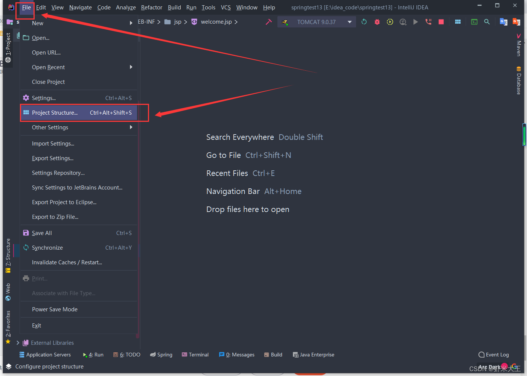The image size is (527, 376).
Task: Click Run with Coverage icon
Action: pyautogui.click(x=390, y=22)
